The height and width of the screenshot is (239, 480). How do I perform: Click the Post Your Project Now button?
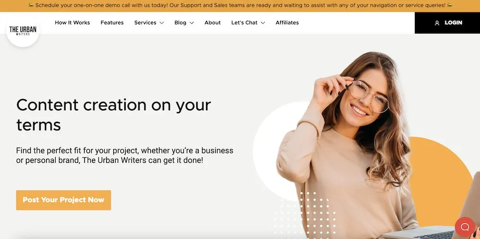click(x=63, y=200)
